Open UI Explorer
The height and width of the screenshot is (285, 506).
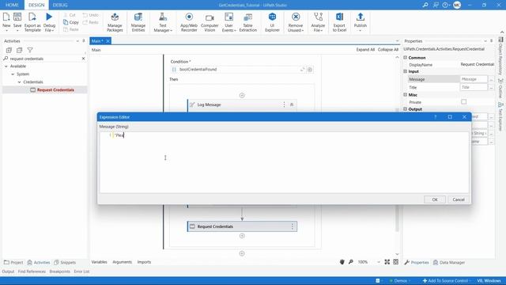coord(272,22)
